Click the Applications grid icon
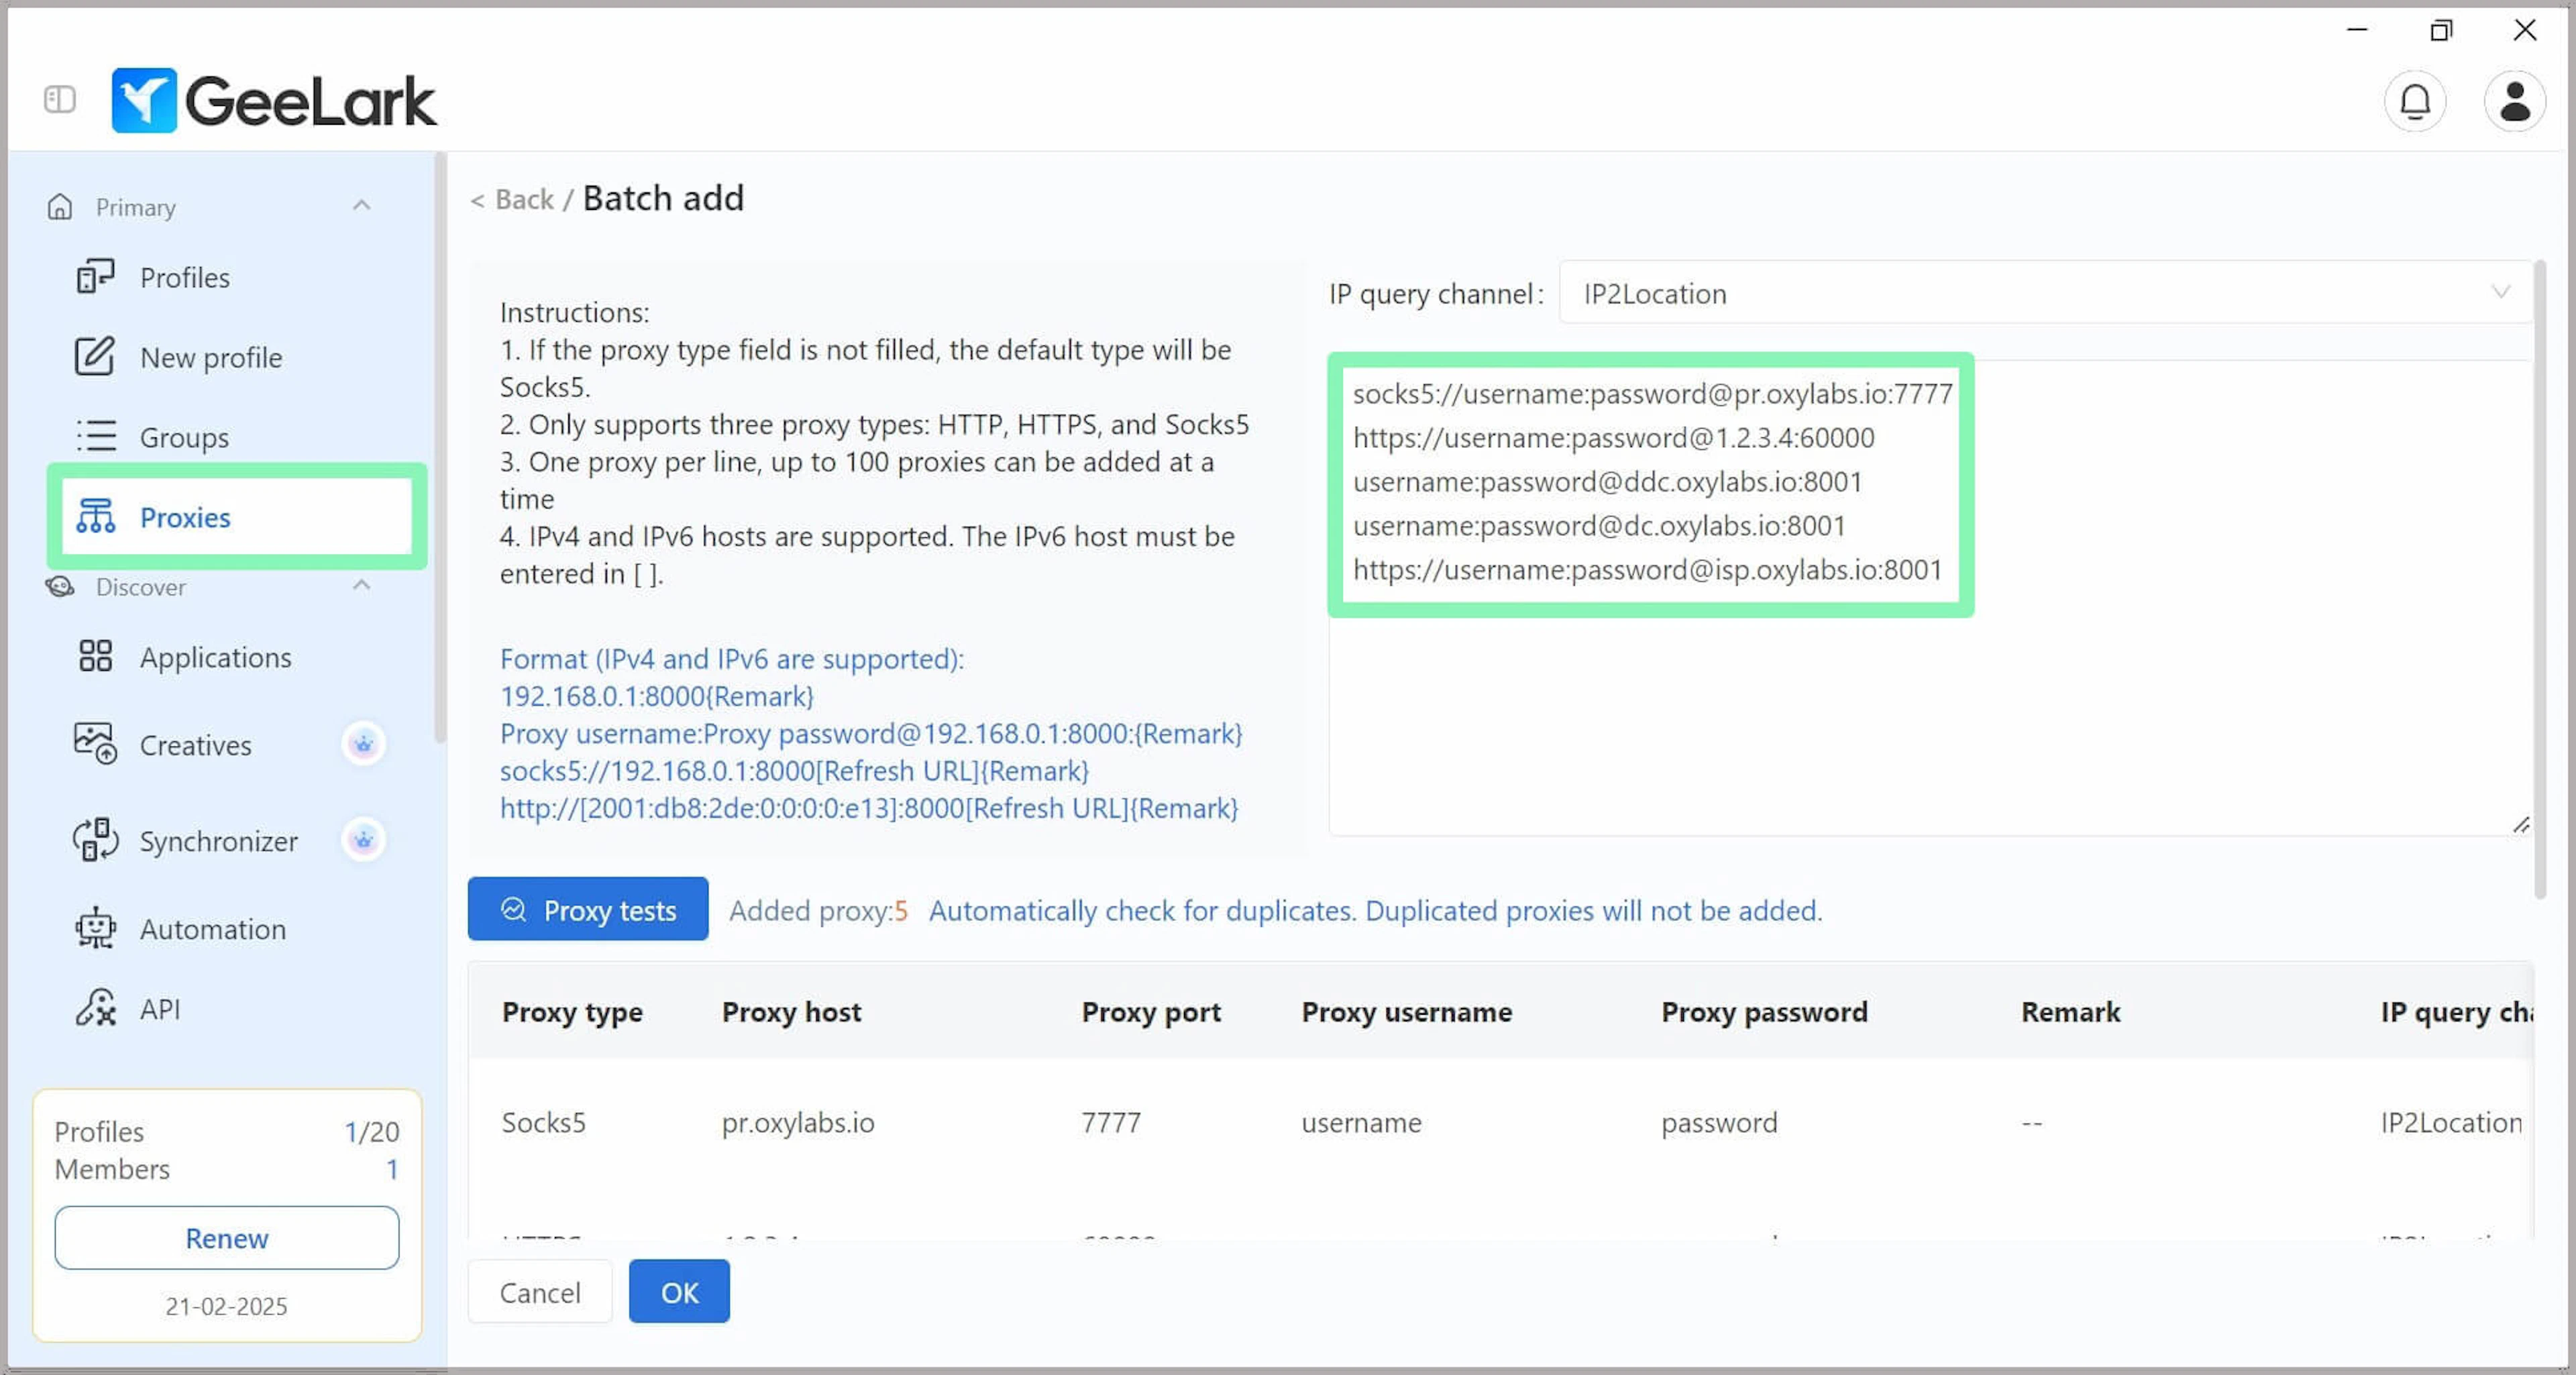 click(x=96, y=657)
